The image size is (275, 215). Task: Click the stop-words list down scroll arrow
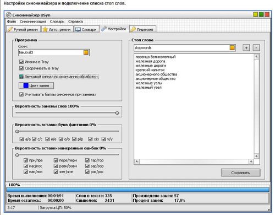[x=256, y=156]
